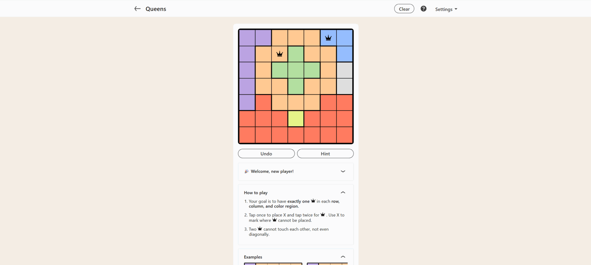Click the center green cell of cross

[296, 70]
